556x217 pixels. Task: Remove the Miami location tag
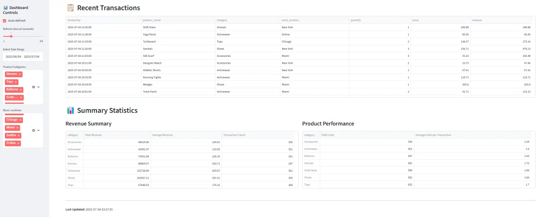click(18, 128)
